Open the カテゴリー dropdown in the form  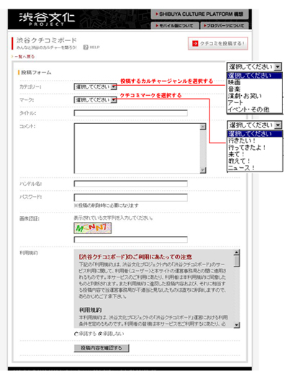pos(96,86)
